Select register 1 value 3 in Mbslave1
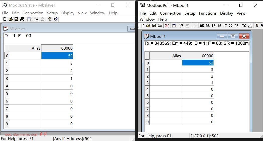 pos(57,63)
